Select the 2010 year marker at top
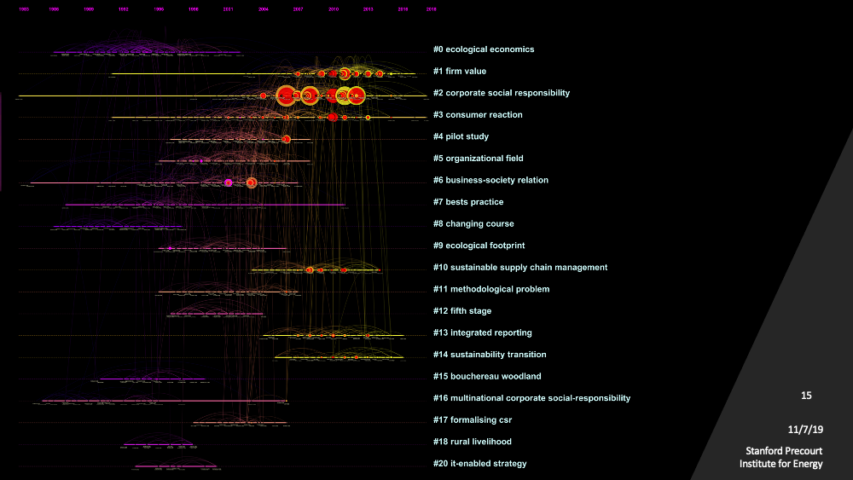The height and width of the screenshot is (480, 853). [334, 9]
